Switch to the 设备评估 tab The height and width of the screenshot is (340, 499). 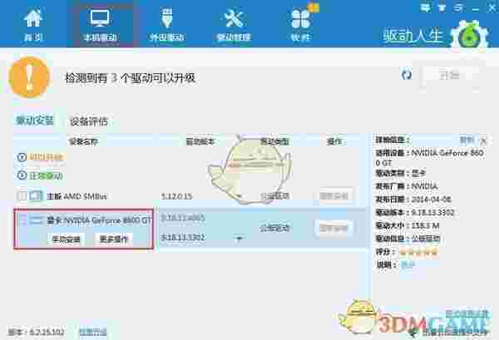pyautogui.click(x=89, y=121)
